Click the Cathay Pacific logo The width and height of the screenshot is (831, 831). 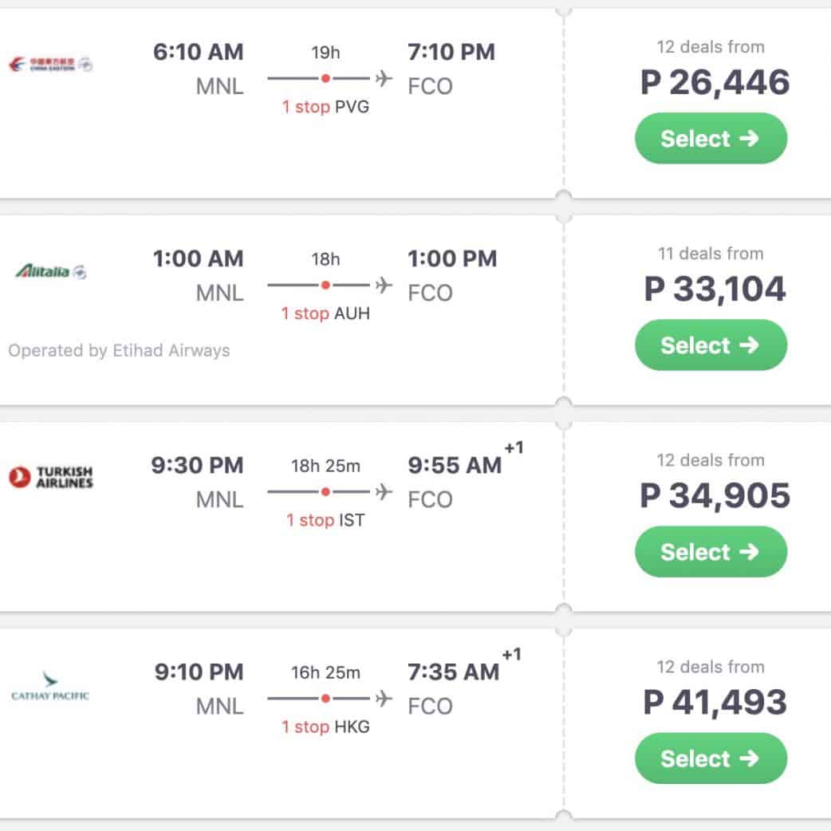coord(50,686)
